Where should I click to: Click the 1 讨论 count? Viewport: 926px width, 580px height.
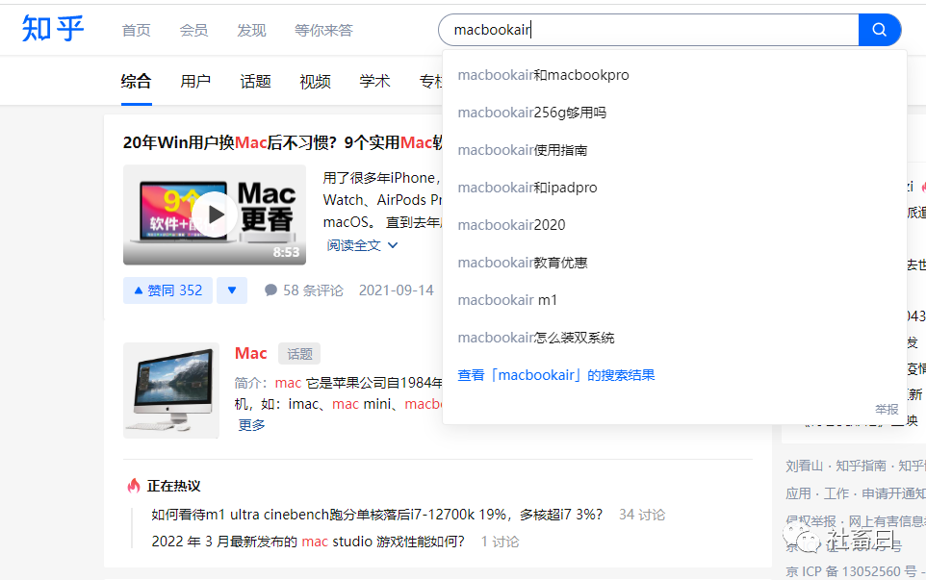tap(501, 542)
